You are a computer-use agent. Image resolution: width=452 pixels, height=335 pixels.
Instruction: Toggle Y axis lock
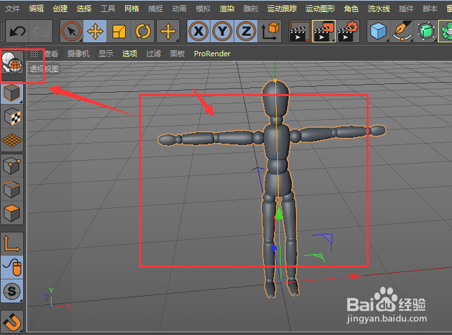222,31
